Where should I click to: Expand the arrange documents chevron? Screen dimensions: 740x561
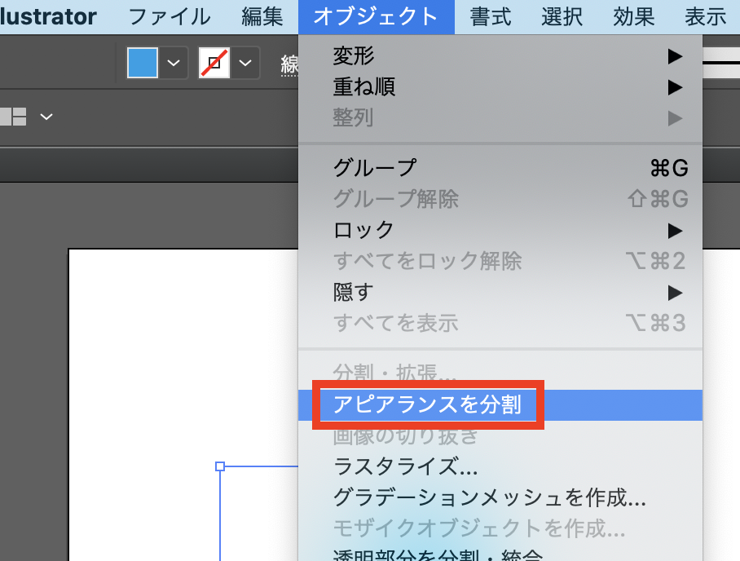click(46, 117)
